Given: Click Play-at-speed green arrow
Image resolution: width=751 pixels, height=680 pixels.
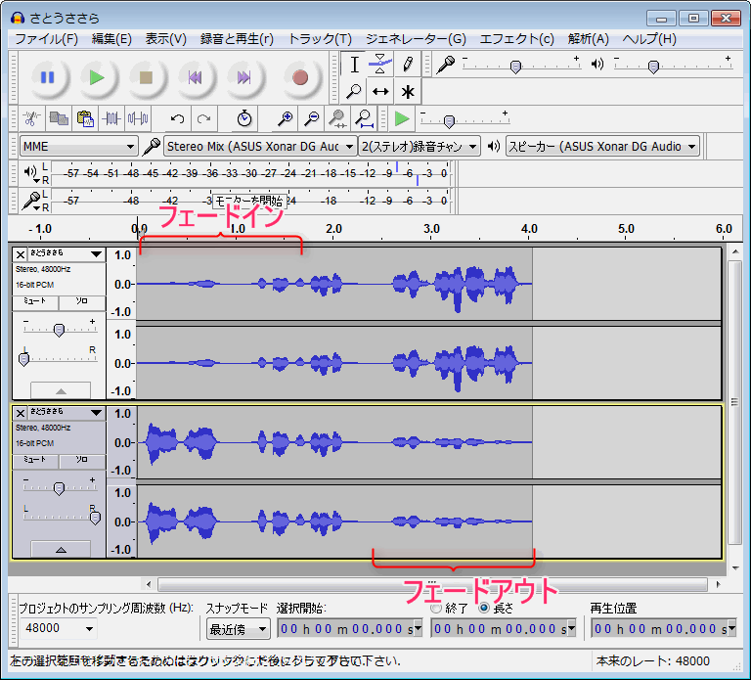Looking at the screenshot, I should [x=401, y=118].
